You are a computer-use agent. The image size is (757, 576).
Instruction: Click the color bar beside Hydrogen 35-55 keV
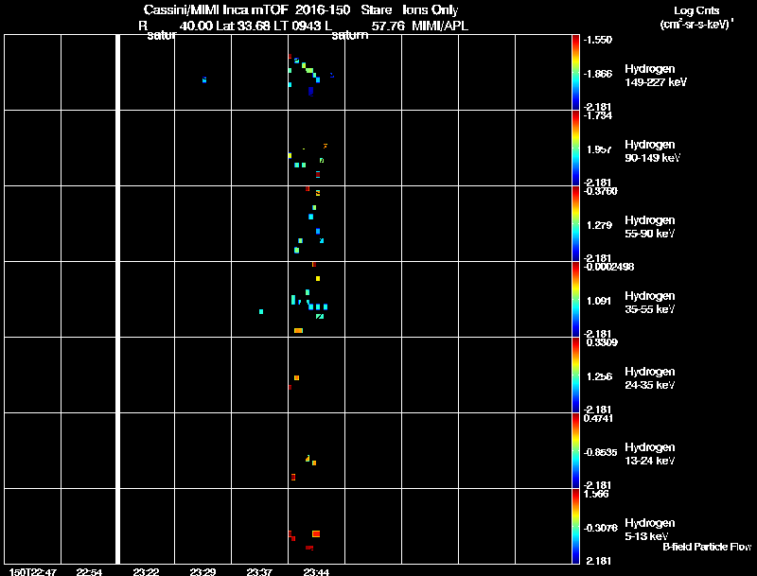coord(575,300)
